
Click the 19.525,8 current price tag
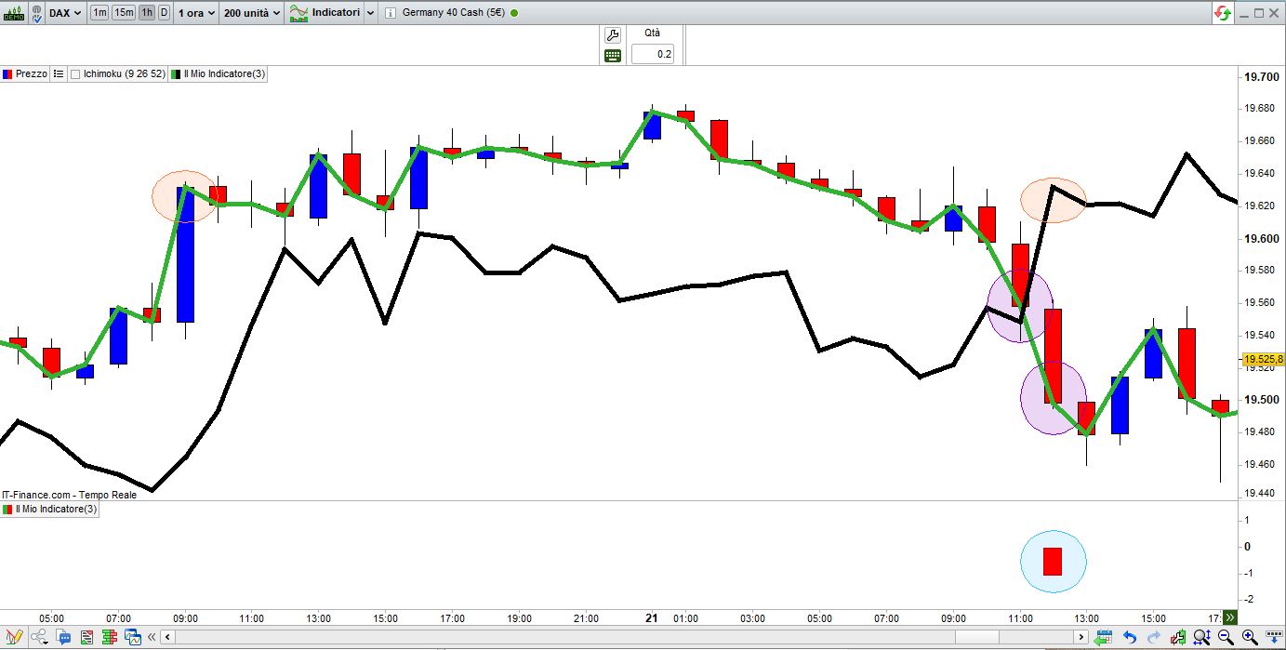click(1265, 359)
